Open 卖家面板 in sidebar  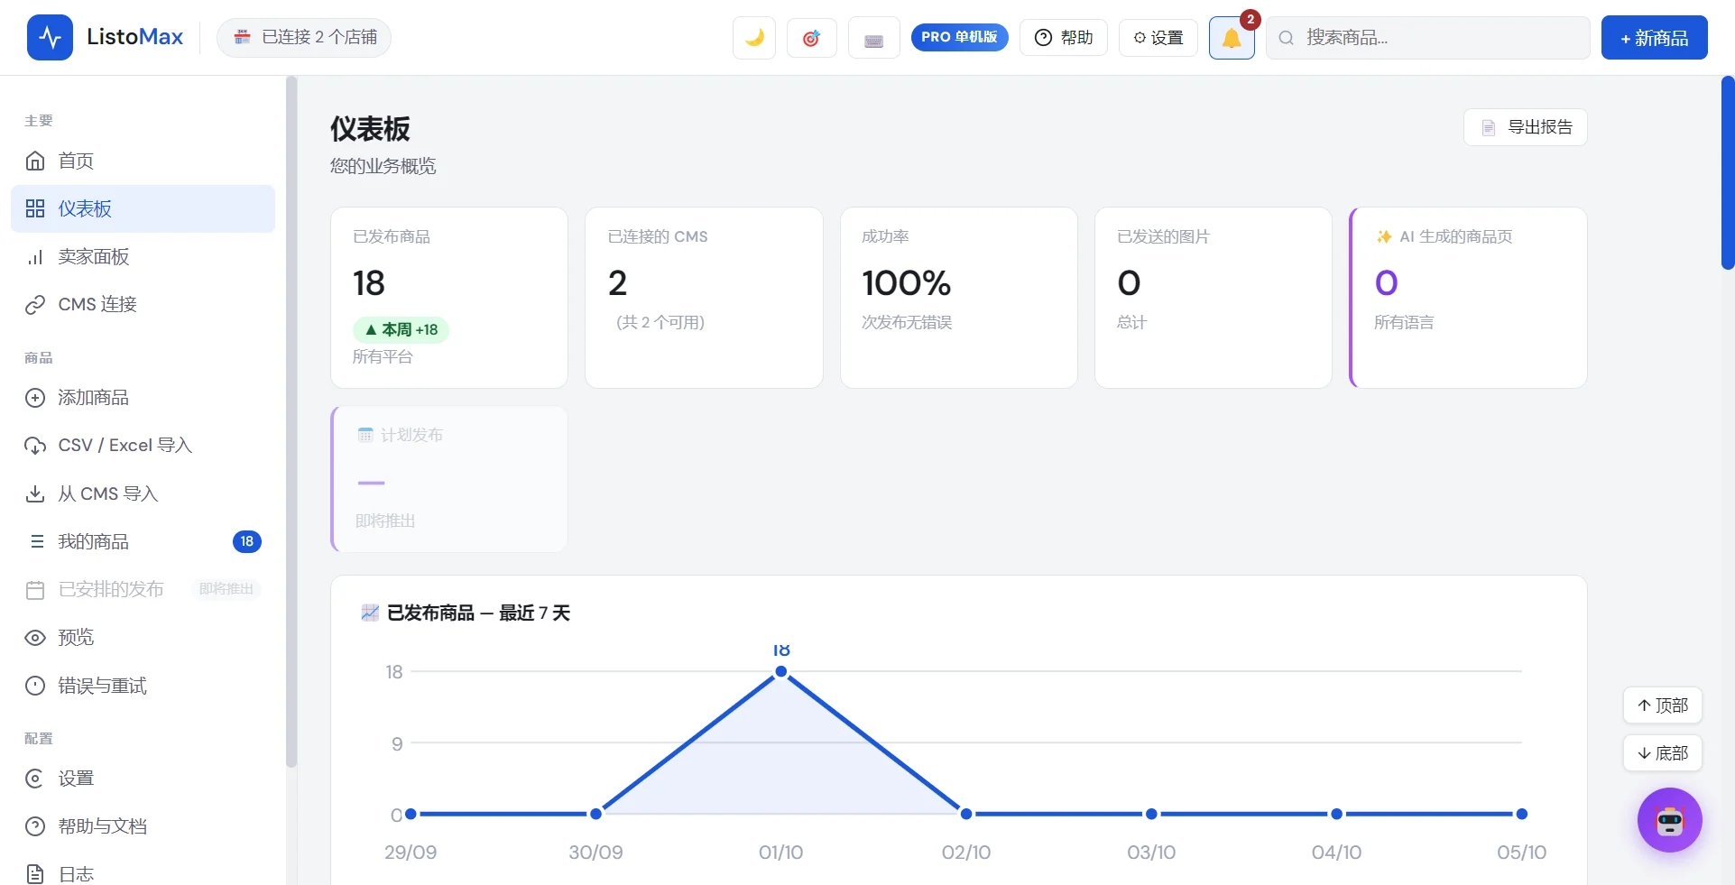coord(143,256)
